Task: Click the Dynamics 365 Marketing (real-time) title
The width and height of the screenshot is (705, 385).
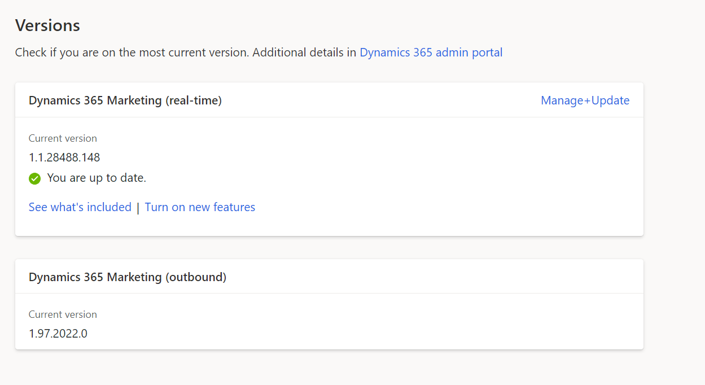Action: pyautogui.click(x=125, y=100)
